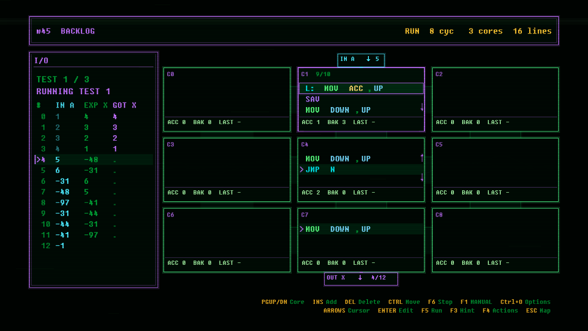588x331 pixels.
Task: Open Ctrl+O Options
Action: pos(525,302)
